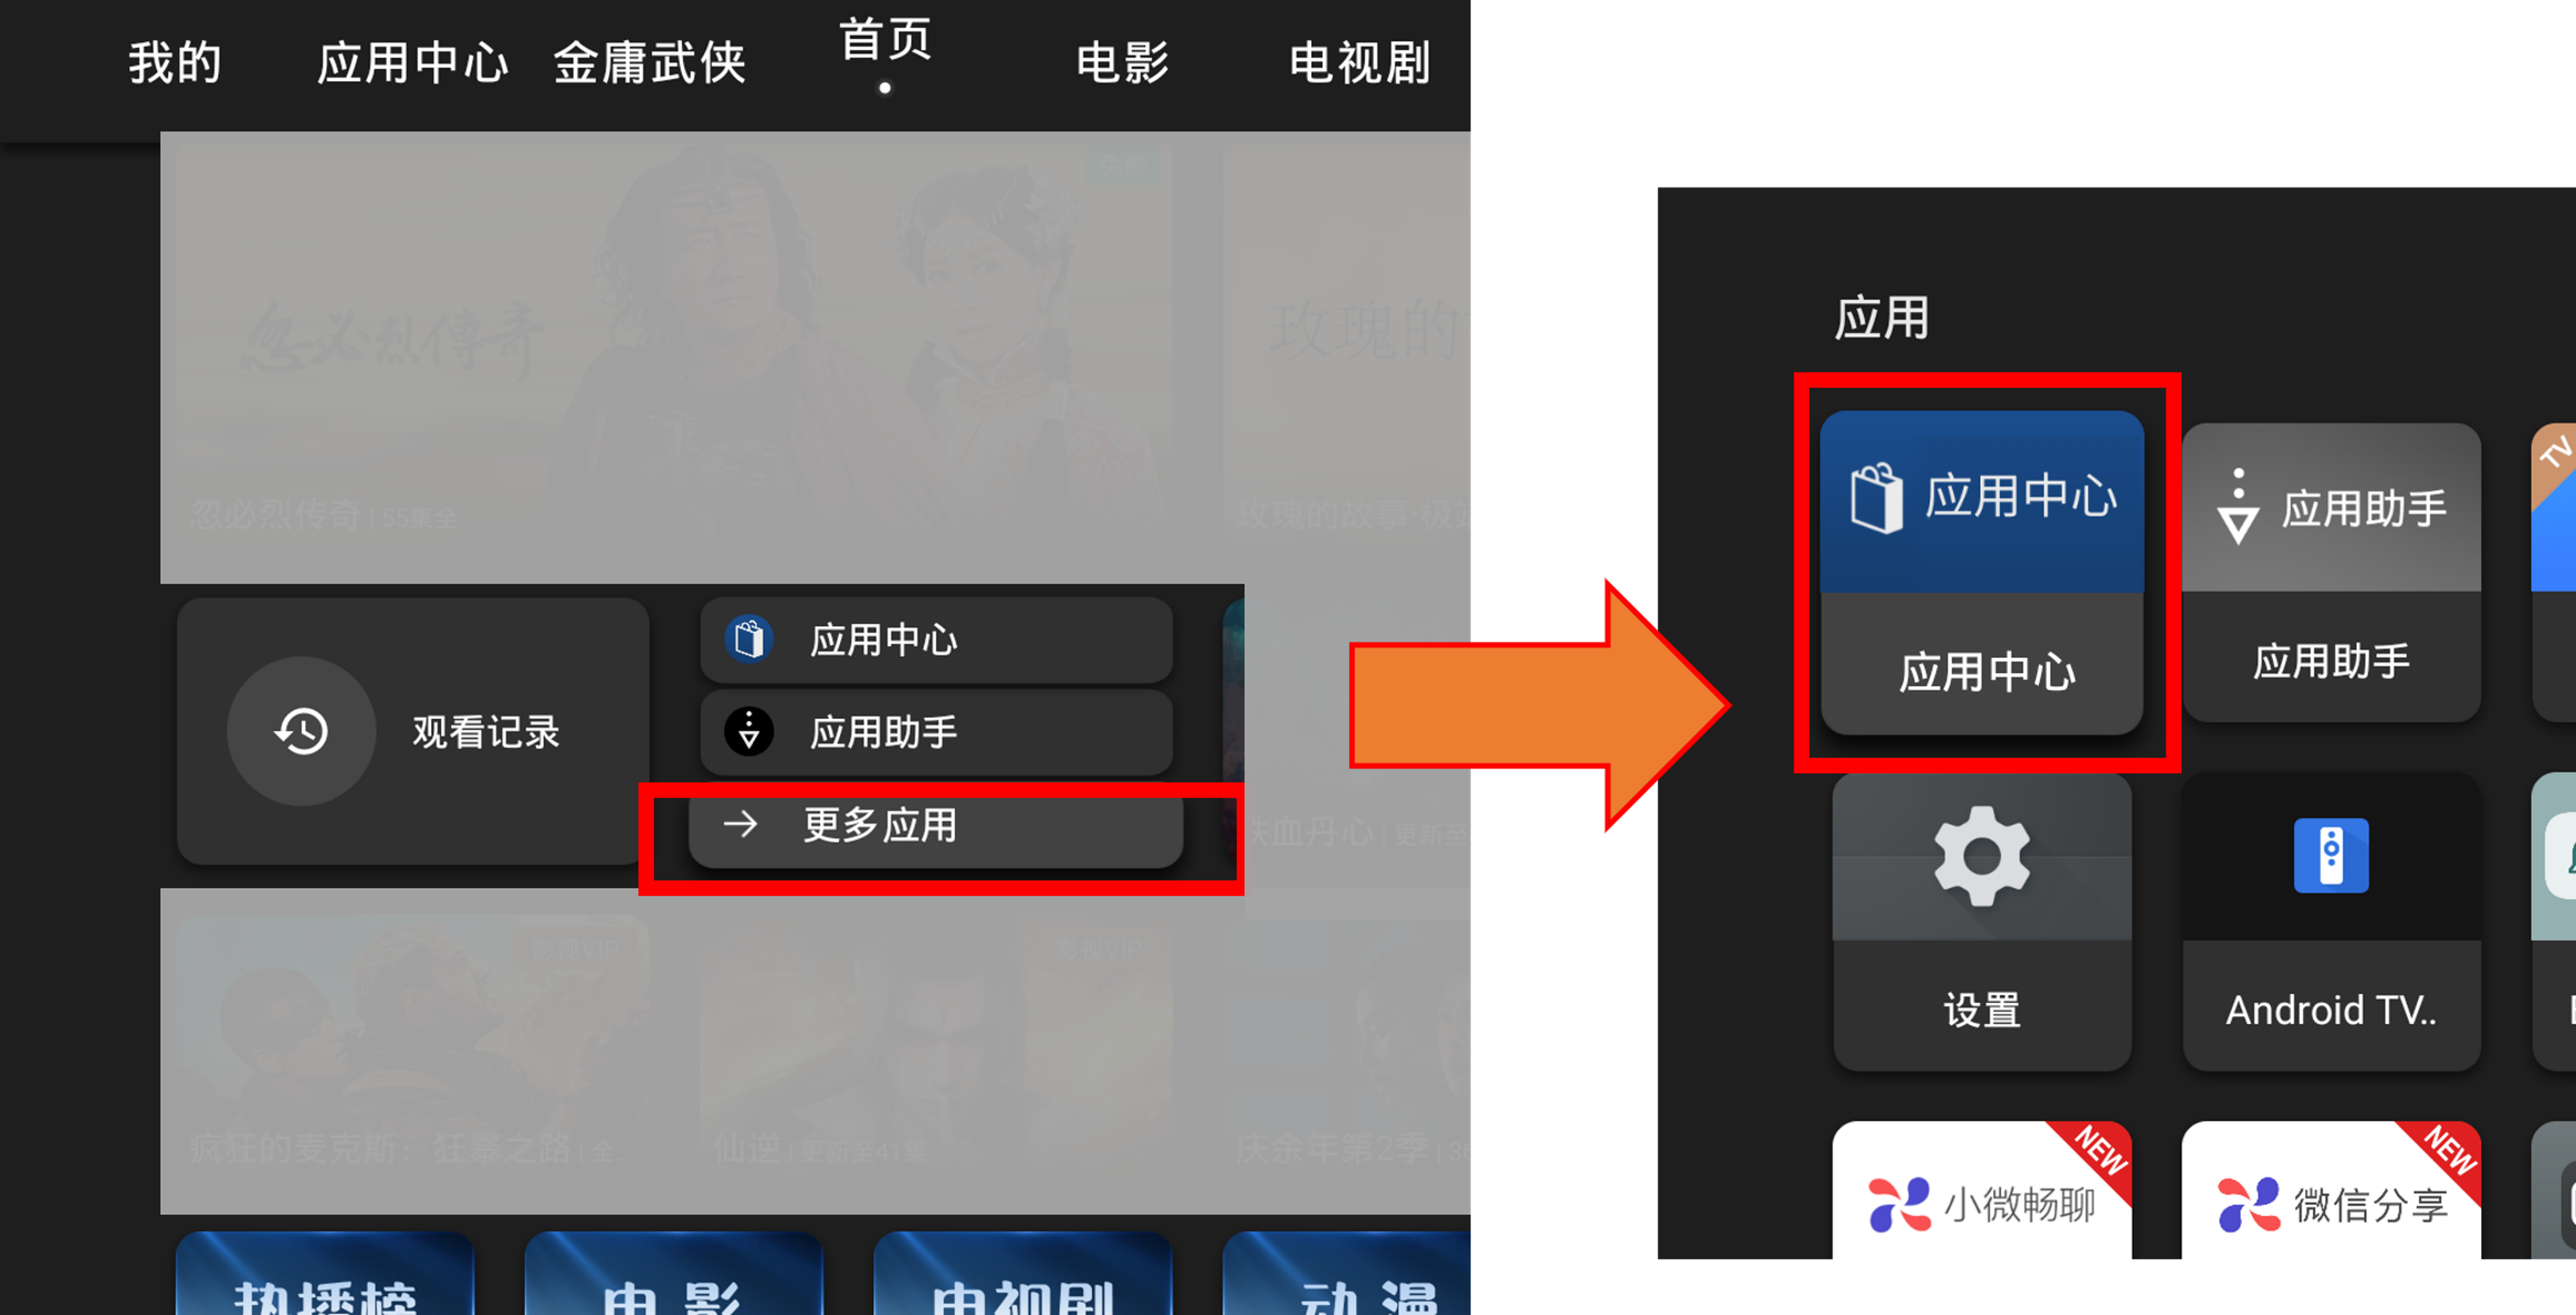Switch to the 我的 tab

(175, 63)
